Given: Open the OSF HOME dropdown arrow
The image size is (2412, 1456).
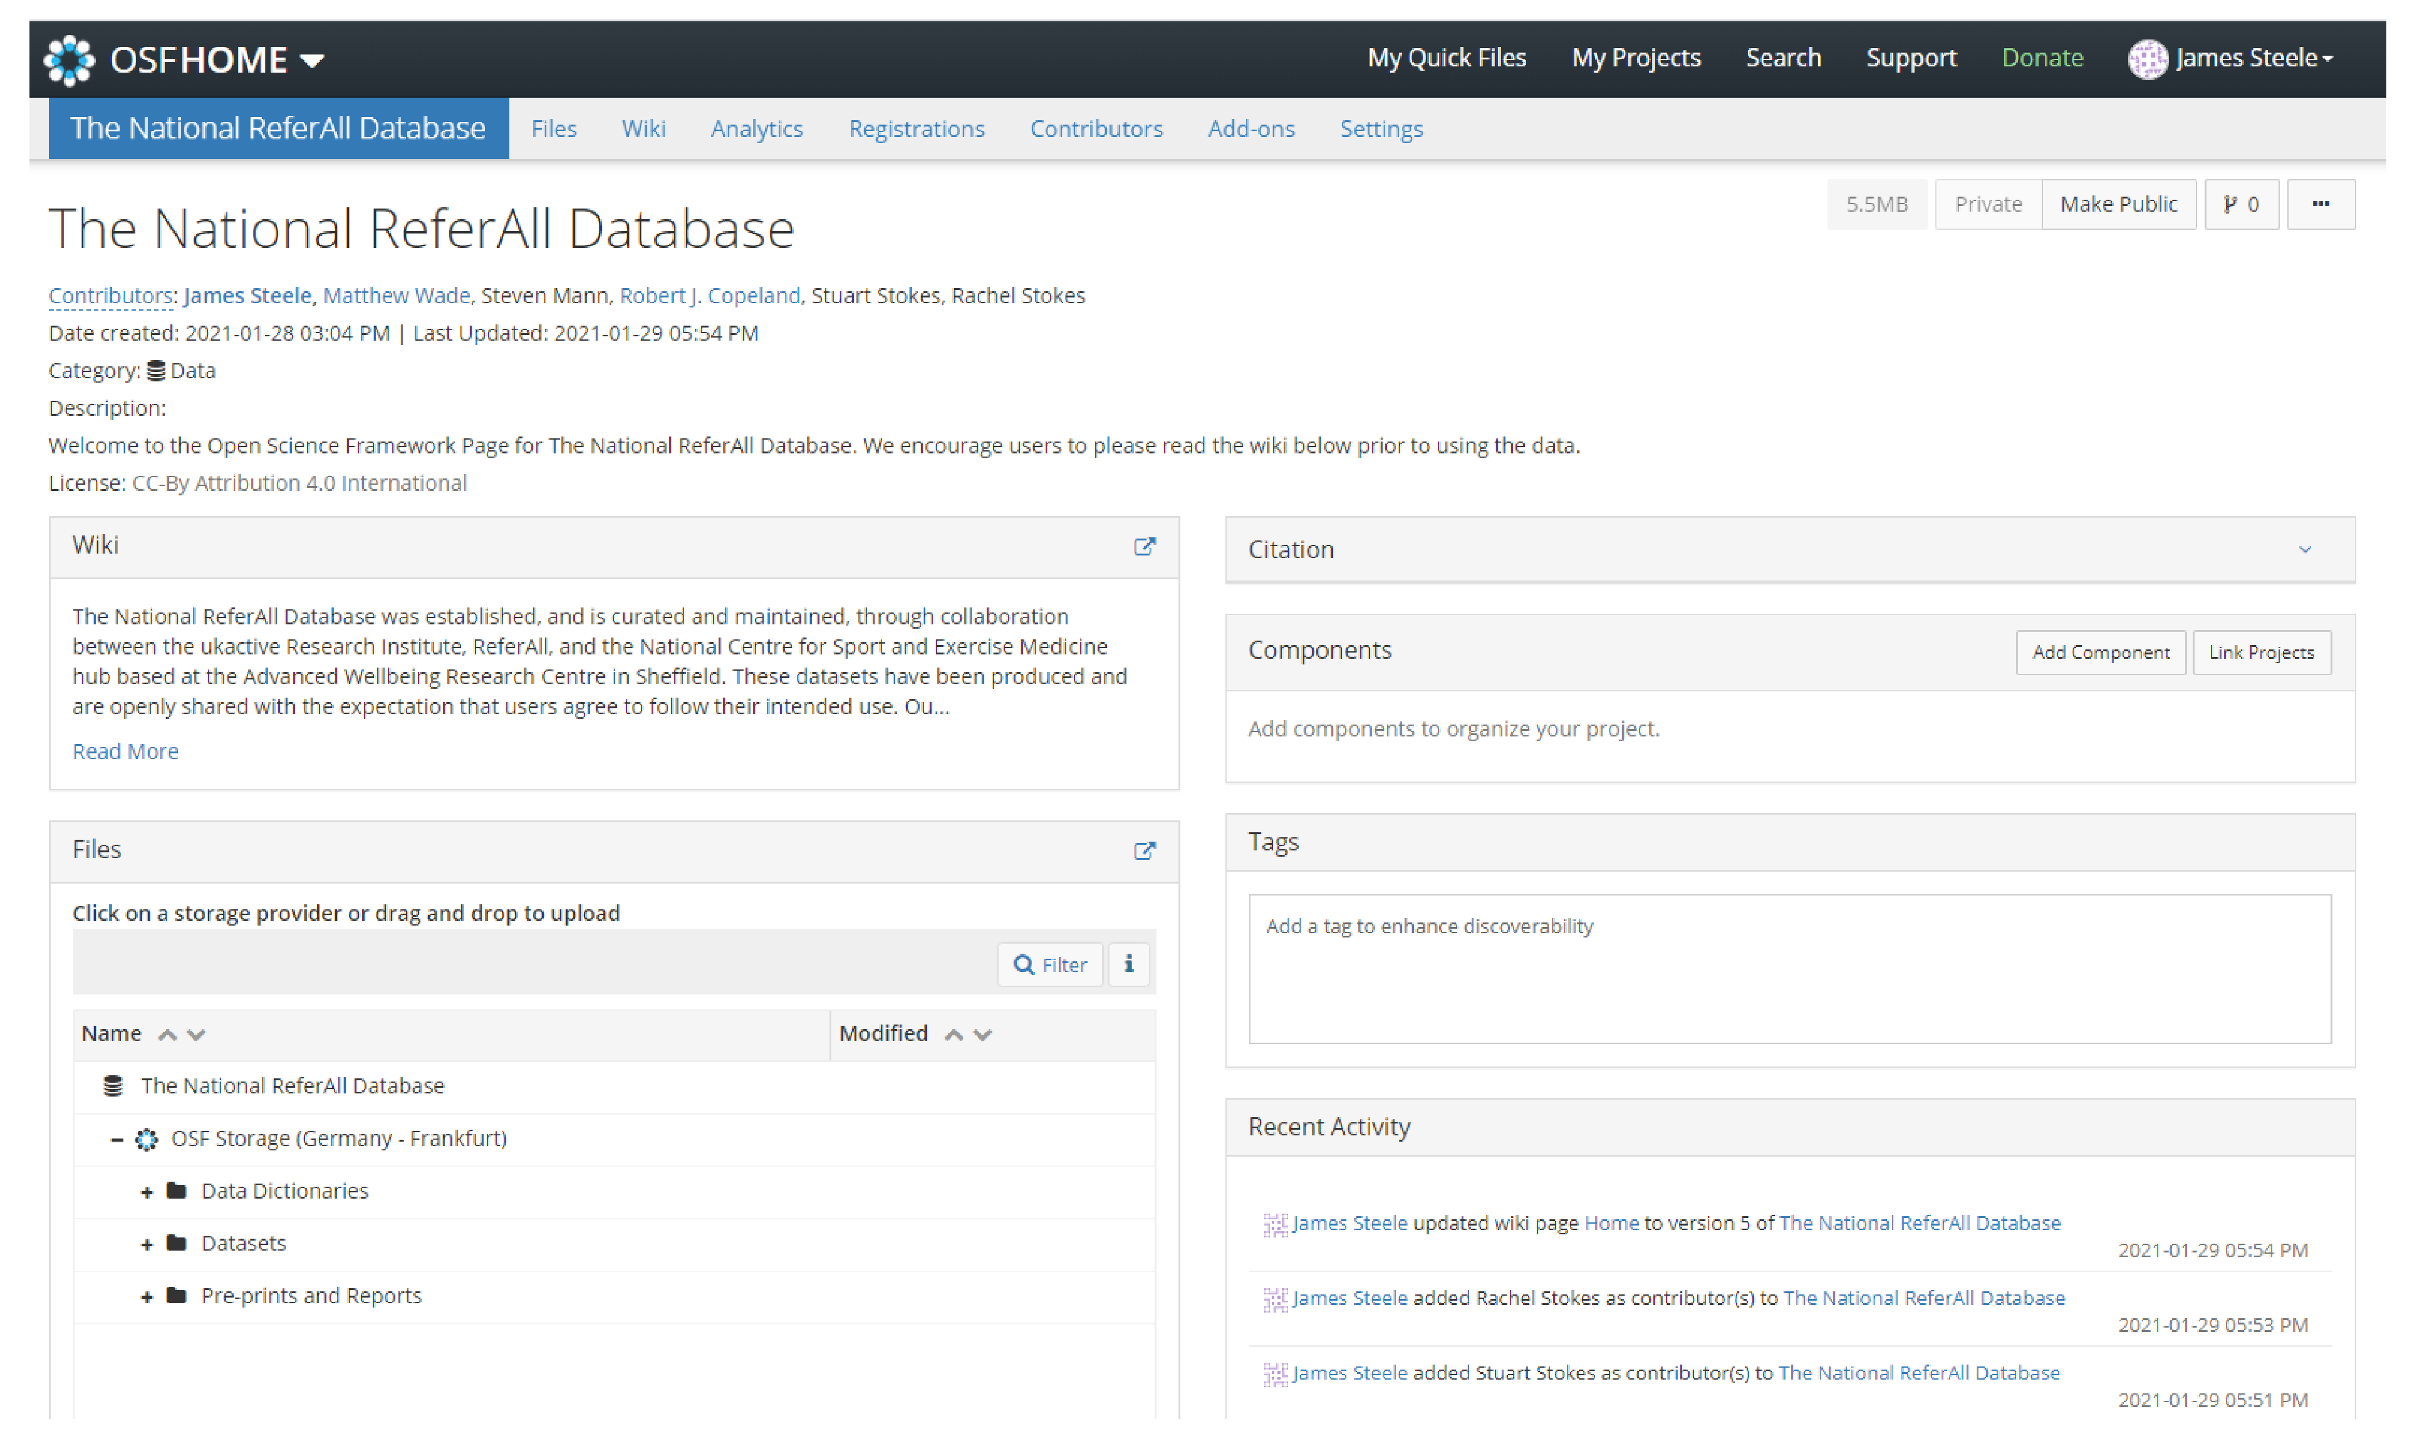Looking at the screenshot, I should 312,61.
